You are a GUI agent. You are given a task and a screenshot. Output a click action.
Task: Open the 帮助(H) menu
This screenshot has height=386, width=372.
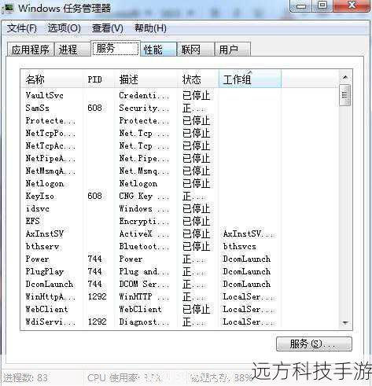pyautogui.click(x=150, y=28)
